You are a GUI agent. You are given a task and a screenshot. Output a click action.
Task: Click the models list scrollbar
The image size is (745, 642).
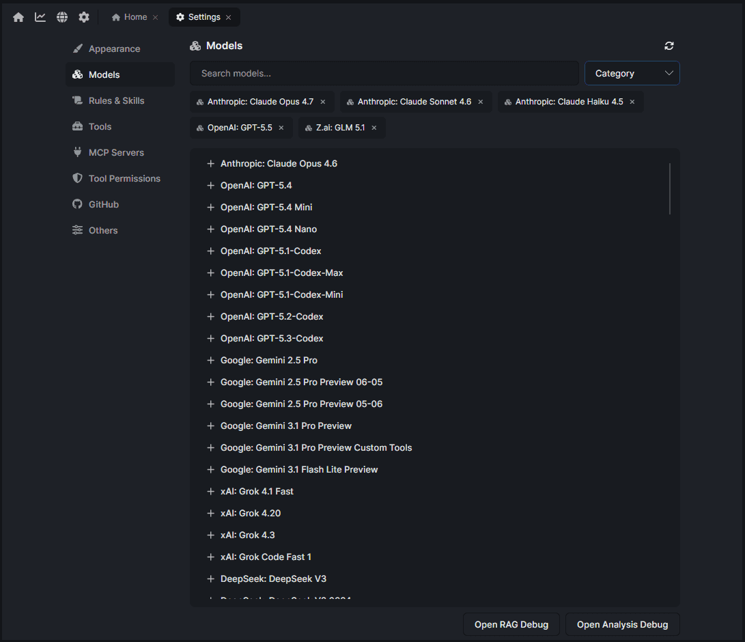670,189
